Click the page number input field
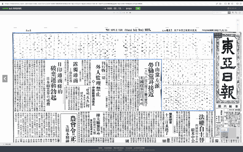This screenshot has width=243, height=152. pyautogui.click(x=121, y=13)
